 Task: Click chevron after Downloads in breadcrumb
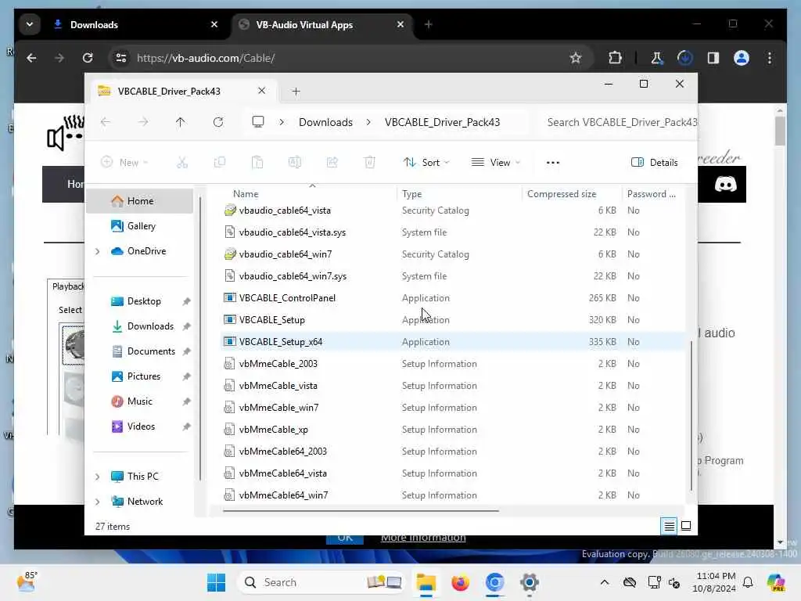[x=368, y=122]
